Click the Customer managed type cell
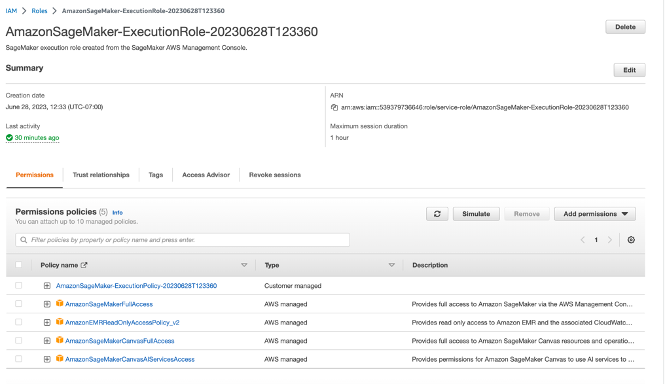Viewport: 665px width, 384px height. tap(293, 286)
